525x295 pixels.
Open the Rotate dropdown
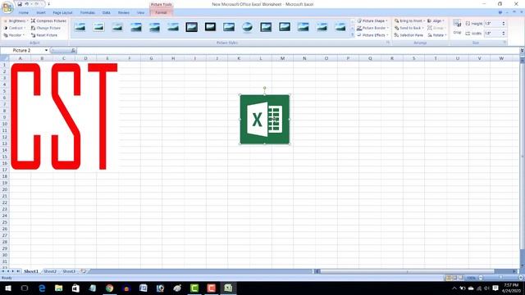(437, 35)
